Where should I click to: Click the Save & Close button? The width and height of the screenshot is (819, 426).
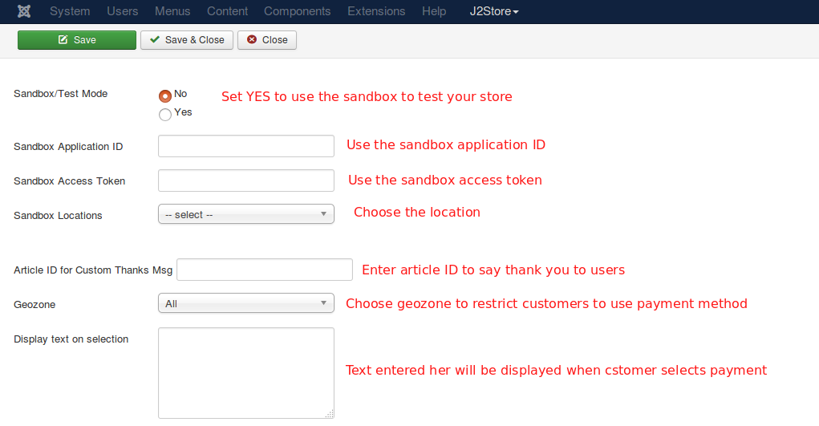click(x=187, y=40)
